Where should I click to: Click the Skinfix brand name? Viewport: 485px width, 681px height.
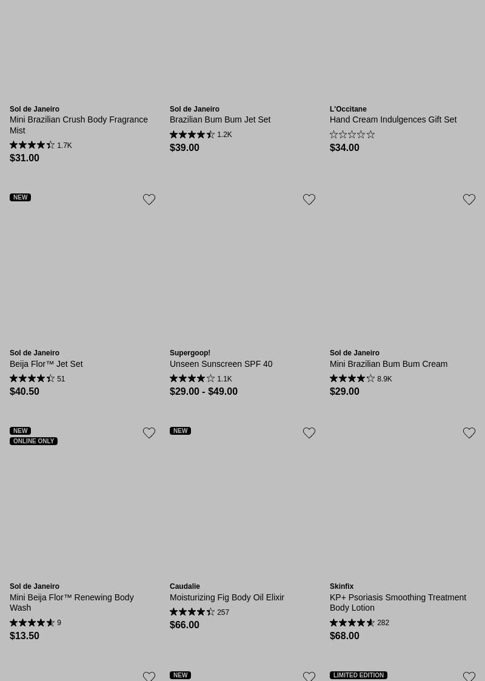coord(342,586)
